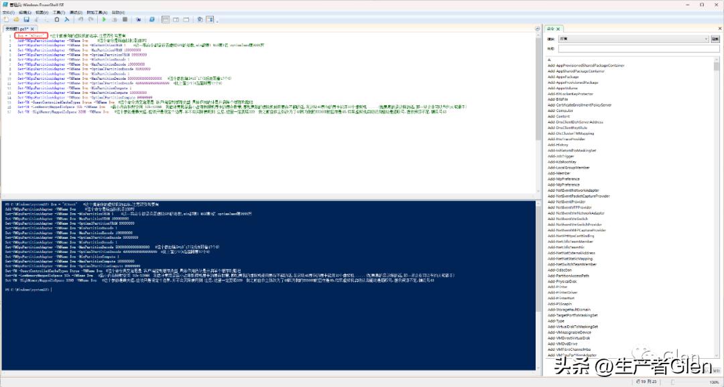Select Add-LocalGroupMember in command list

click(568, 168)
